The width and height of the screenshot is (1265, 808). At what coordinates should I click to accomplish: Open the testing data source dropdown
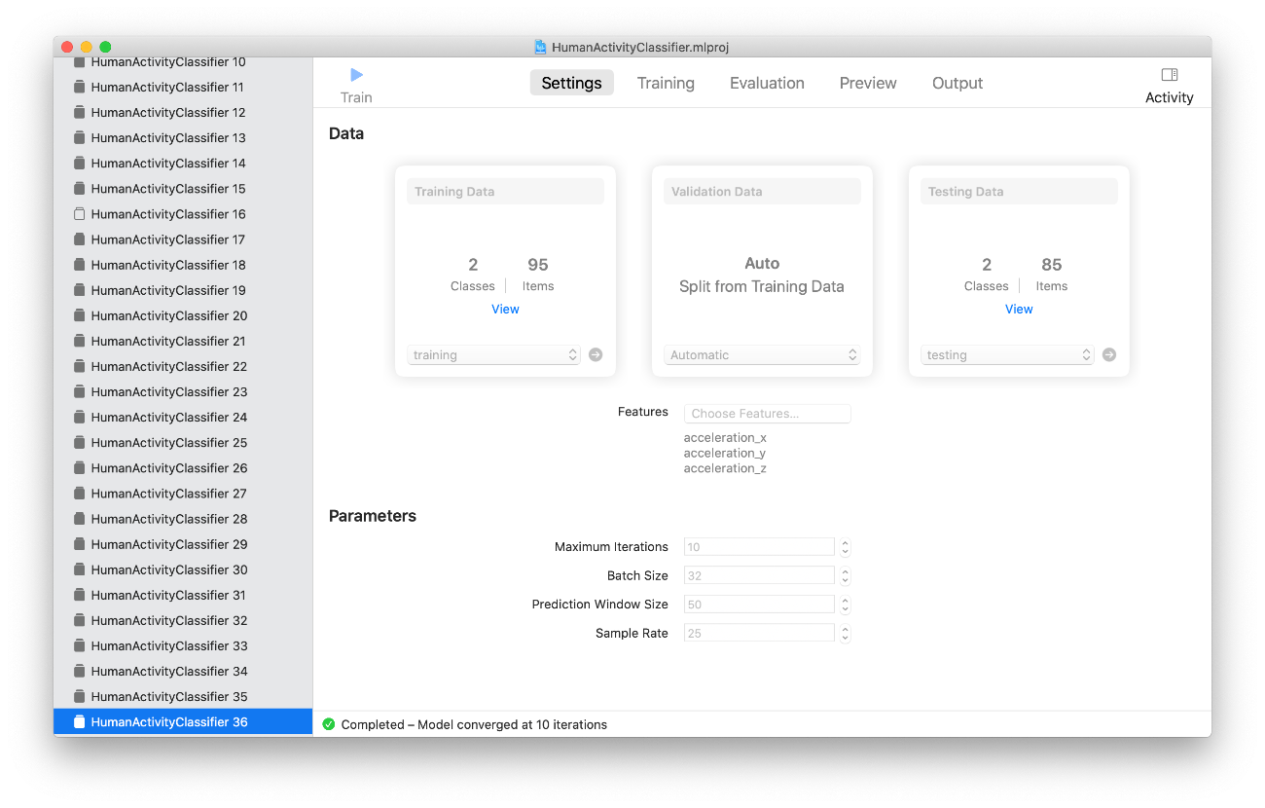click(1008, 355)
